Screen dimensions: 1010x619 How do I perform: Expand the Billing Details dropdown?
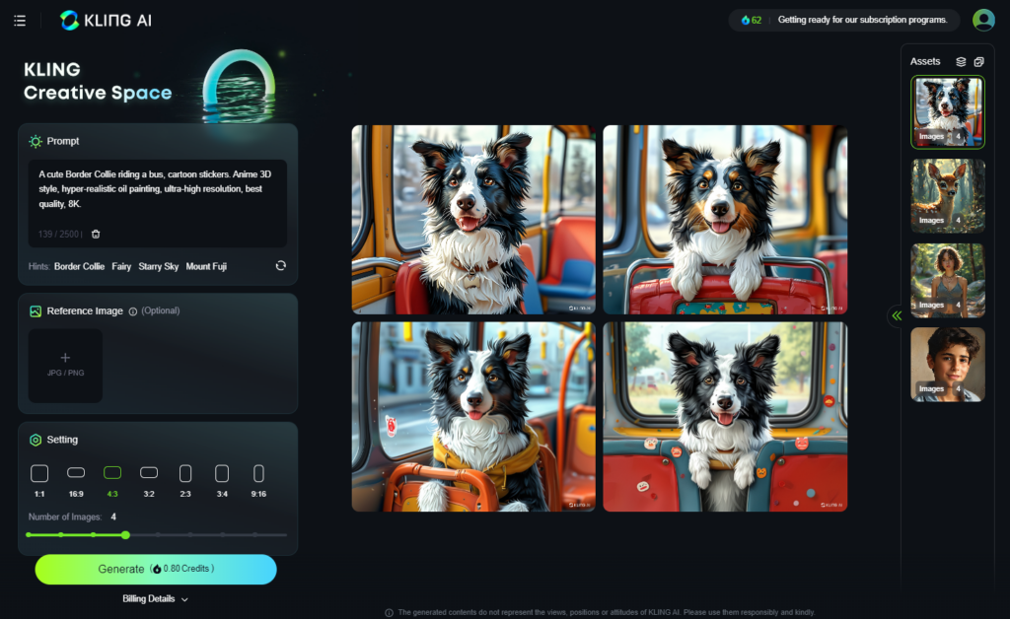[155, 599]
